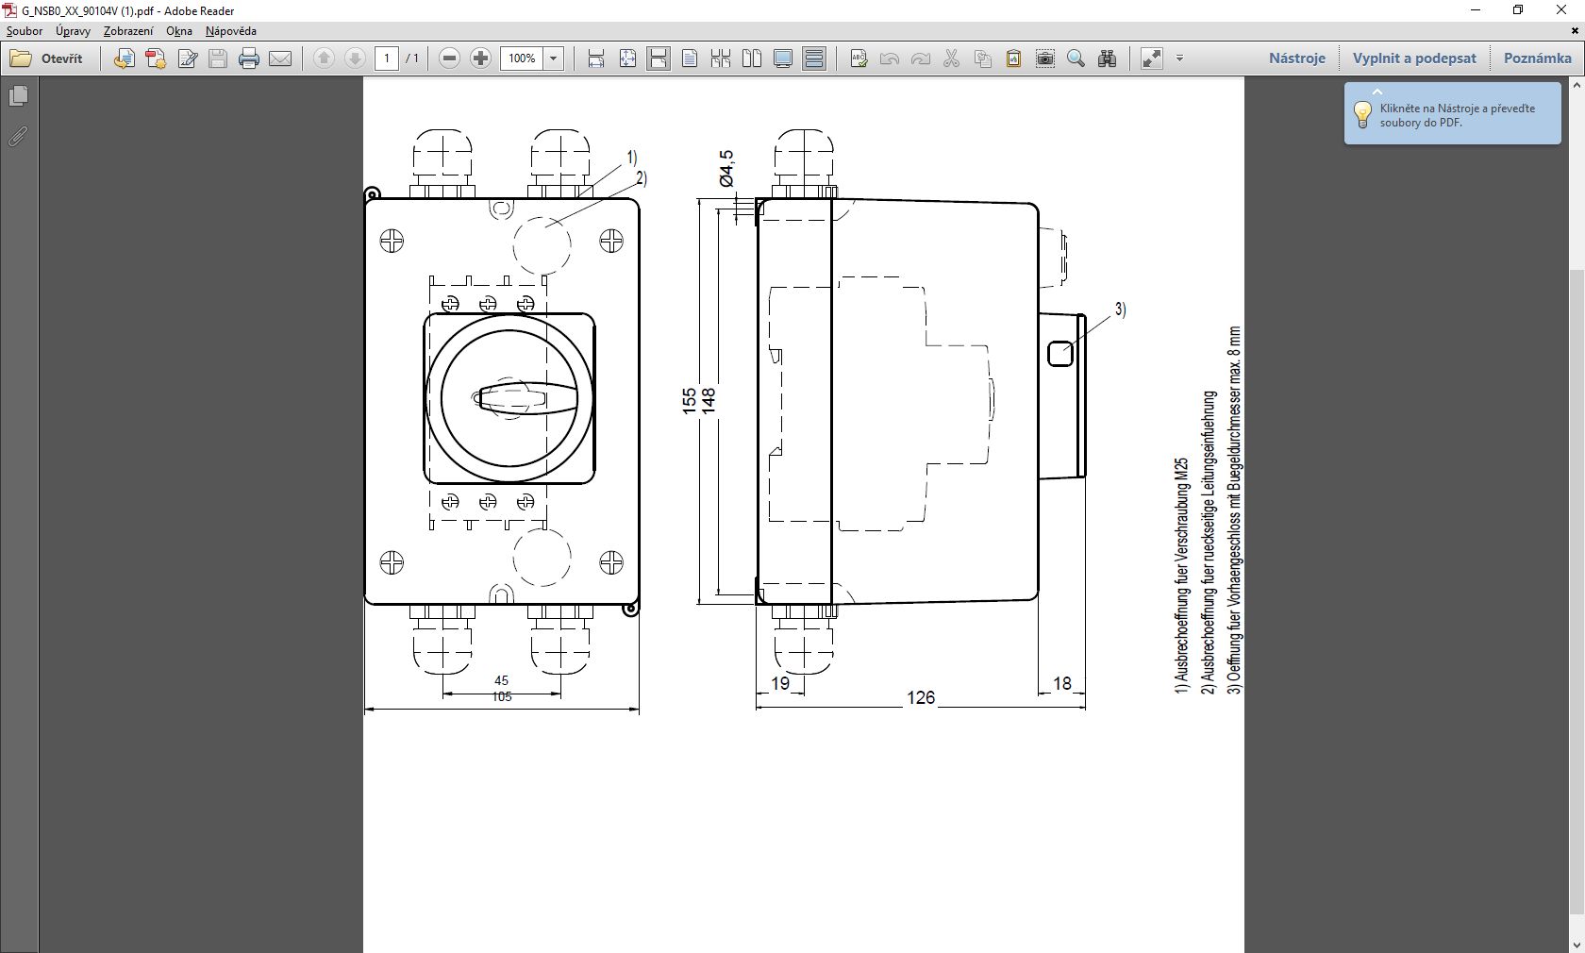Open the attachments paperclip panel

[18, 137]
